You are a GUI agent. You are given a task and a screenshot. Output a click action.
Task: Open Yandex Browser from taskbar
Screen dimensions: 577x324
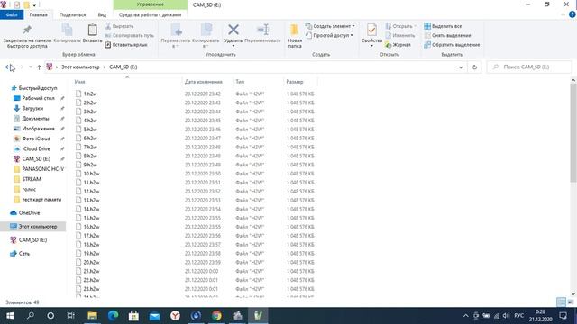[175, 316]
